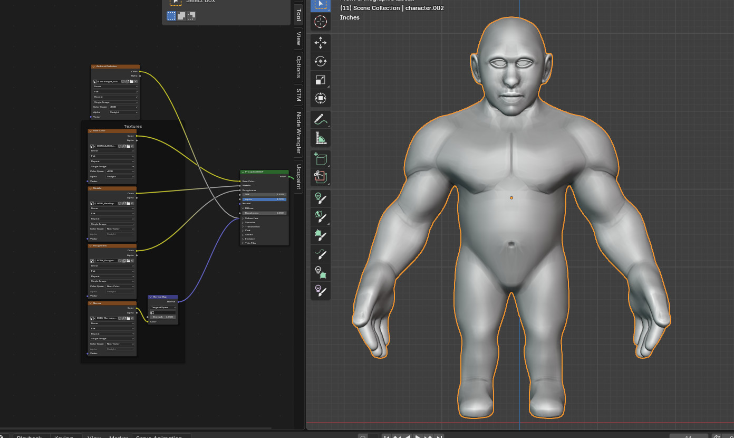
Task: Collapse Diffuse section in Principled BSDF
Action: click(243, 208)
